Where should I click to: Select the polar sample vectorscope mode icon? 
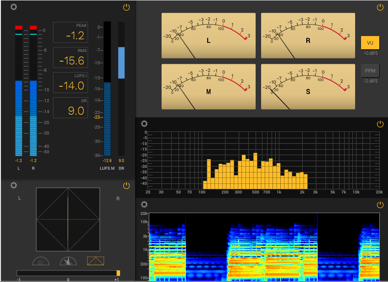41,261
